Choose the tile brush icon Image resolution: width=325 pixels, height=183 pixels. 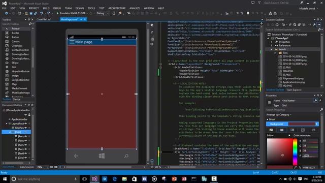click(303, 130)
